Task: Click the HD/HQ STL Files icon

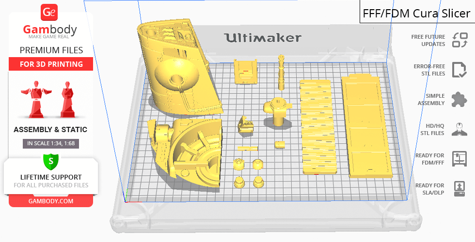Action: (x=459, y=129)
